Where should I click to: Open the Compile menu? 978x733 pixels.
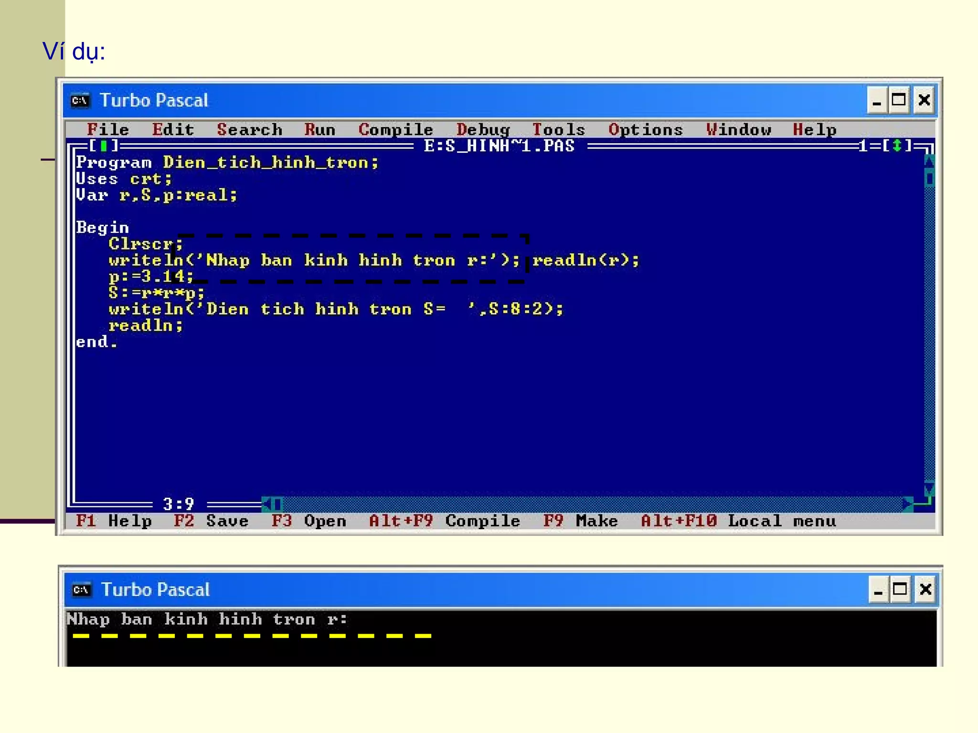(x=395, y=130)
